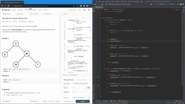Click the Diff button next to Output
The image size is (185, 104).
tap(88, 88)
